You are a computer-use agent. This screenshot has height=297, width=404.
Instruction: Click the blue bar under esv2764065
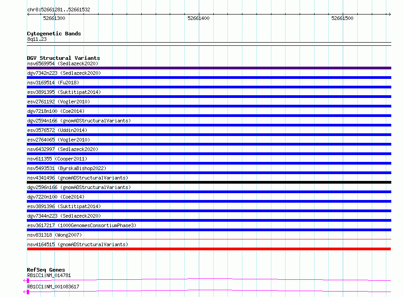click(x=209, y=144)
